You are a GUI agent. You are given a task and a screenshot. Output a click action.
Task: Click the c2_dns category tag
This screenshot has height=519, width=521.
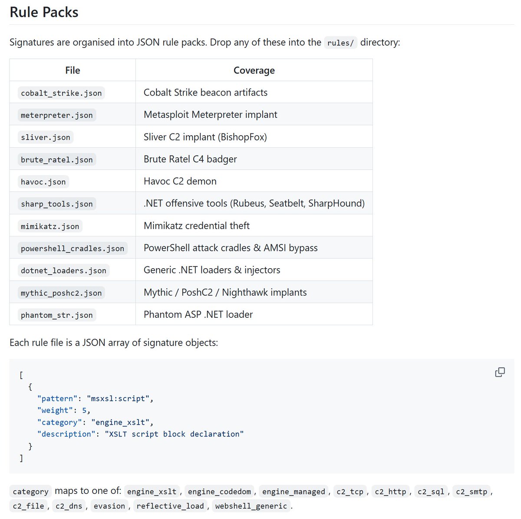pyautogui.click(x=69, y=506)
